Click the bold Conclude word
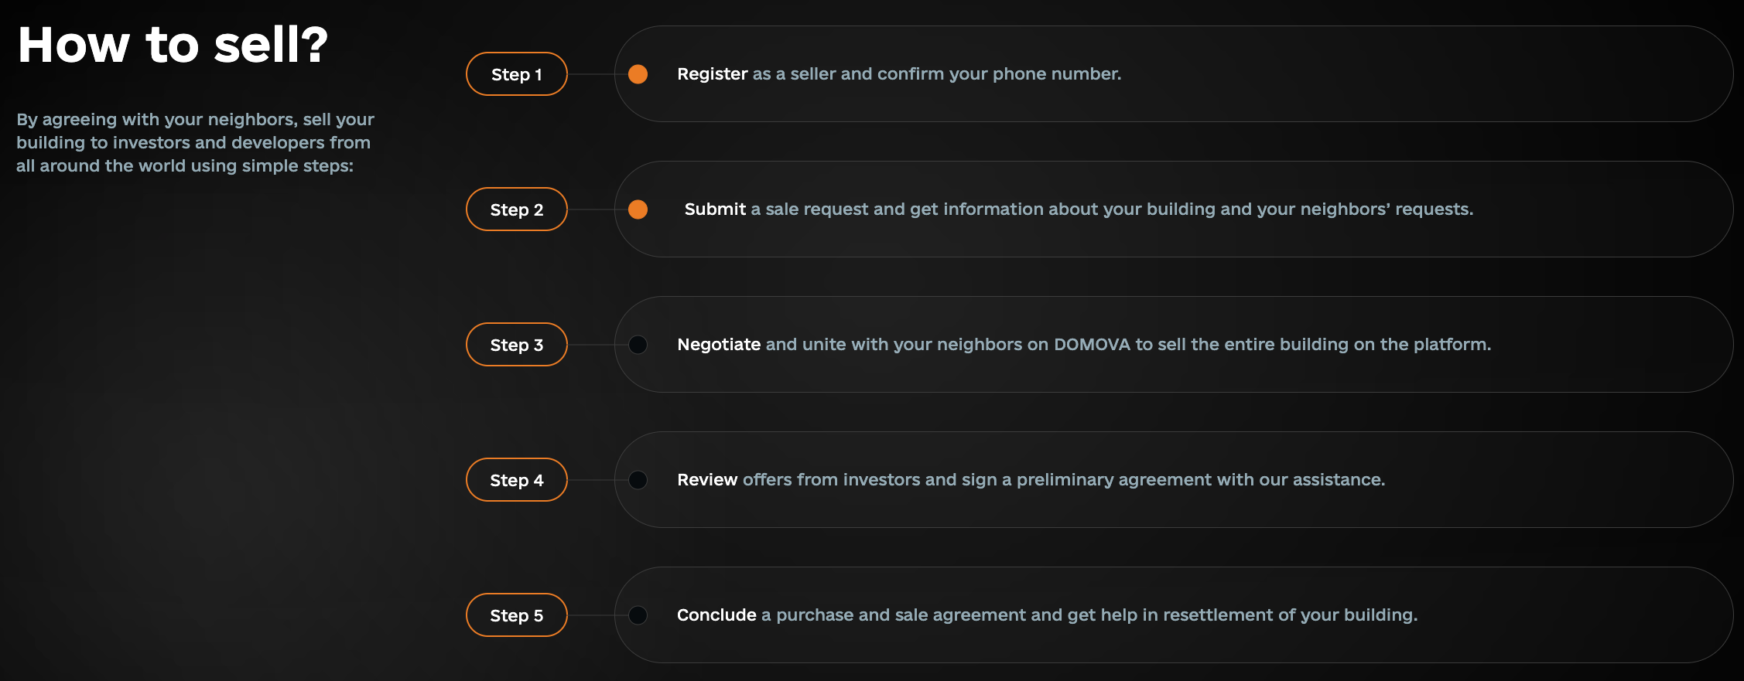The height and width of the screenshot is (681, 1744). pyautogui.click(x=716, y=615)
